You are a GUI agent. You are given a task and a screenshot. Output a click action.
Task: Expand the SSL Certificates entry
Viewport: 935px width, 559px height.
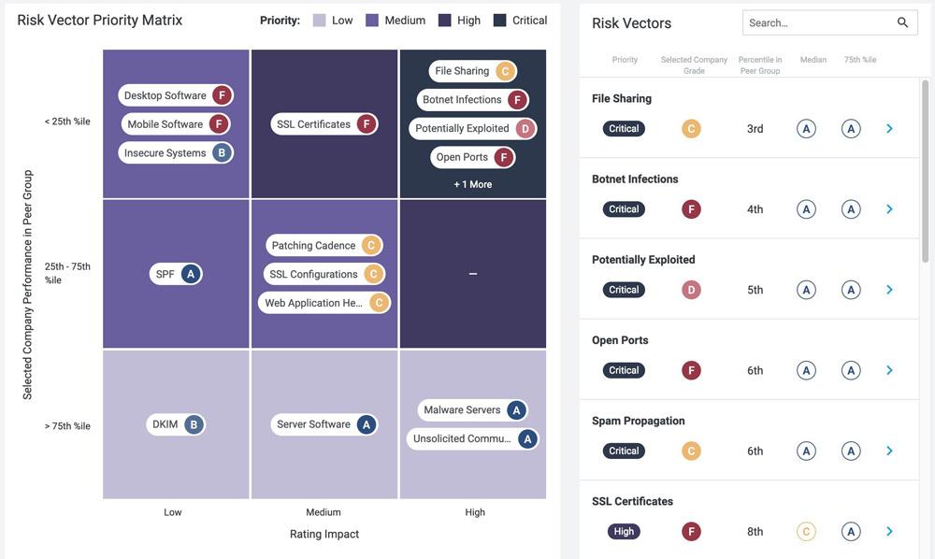[x=889, y=531]
